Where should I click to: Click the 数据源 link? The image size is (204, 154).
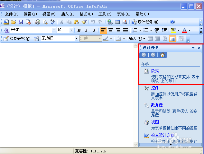[157, 105]
